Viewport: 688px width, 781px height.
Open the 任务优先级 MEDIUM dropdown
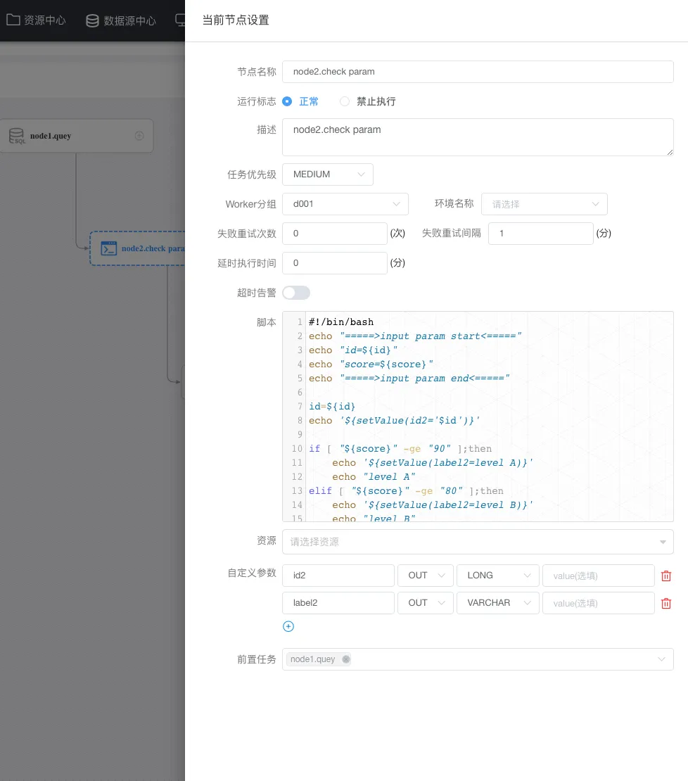(328, 174)
